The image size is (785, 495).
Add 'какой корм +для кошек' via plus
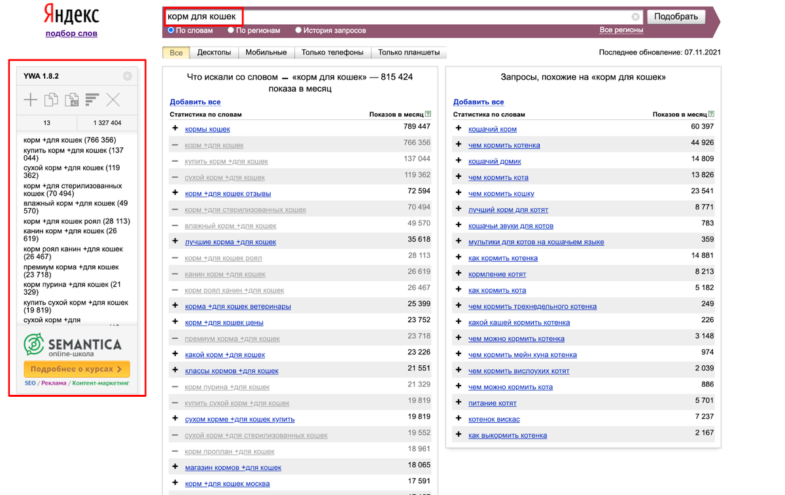pos(175,354)
